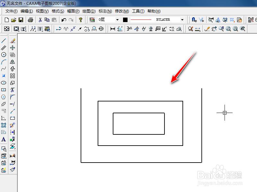
Task: Copy selection icon
Action: (x=47, y=20)
